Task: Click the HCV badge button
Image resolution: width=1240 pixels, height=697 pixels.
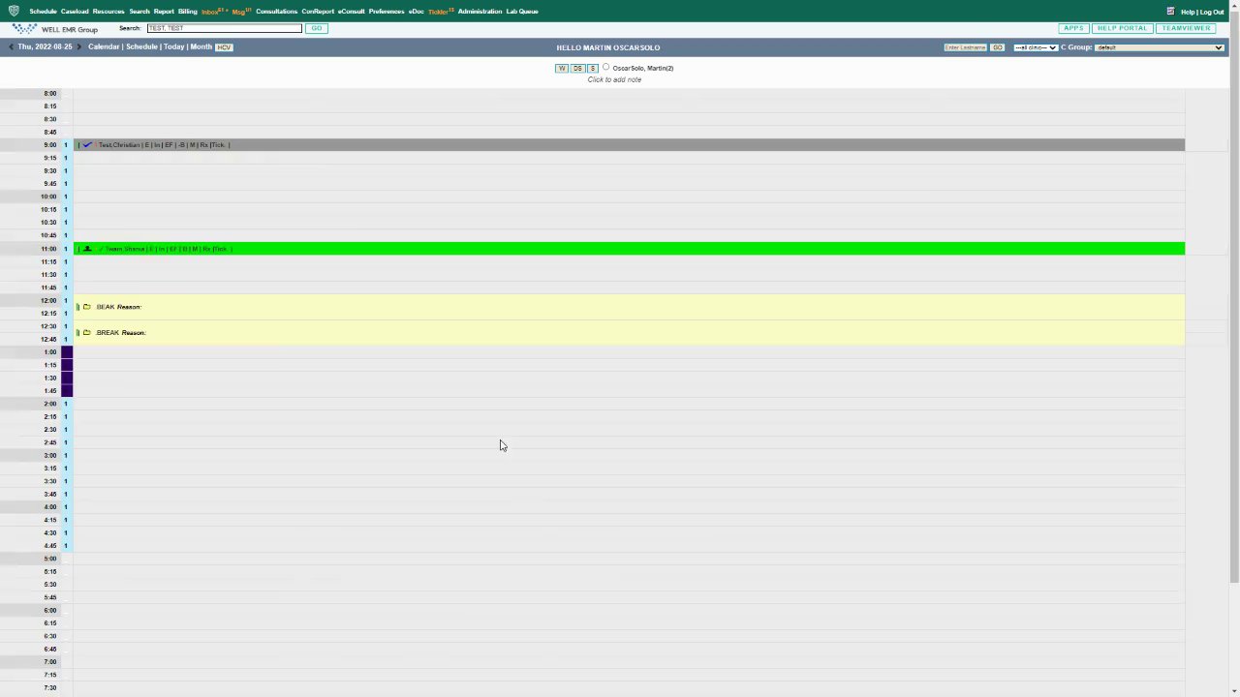Action: pos(224,47)
